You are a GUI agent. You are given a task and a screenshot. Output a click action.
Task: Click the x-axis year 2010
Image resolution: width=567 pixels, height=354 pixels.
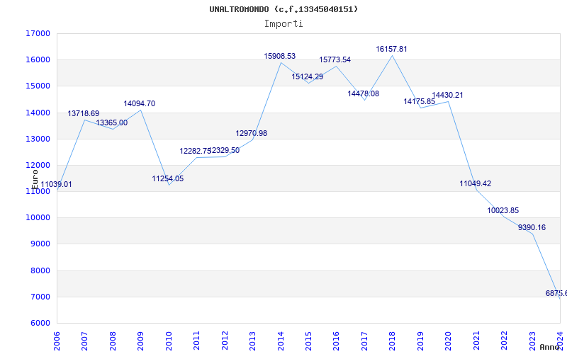click(169, 341)
